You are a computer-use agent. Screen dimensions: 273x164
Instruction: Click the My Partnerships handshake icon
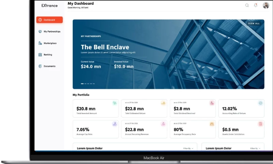point(40,31)
